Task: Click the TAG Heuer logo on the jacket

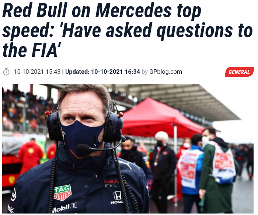Action: (x=63, y=192)
